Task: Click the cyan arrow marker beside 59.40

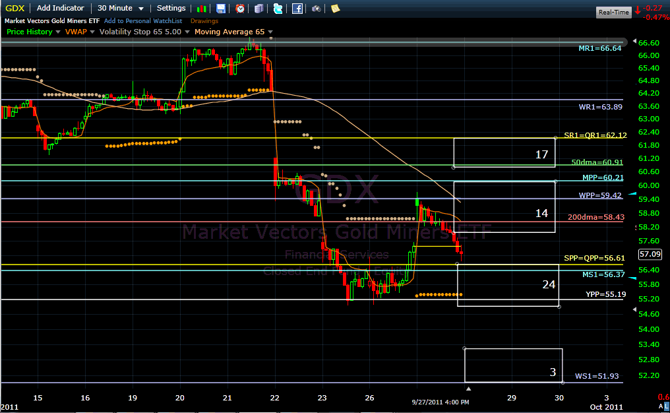Action: pyautogui.click(x=632, y=194)
